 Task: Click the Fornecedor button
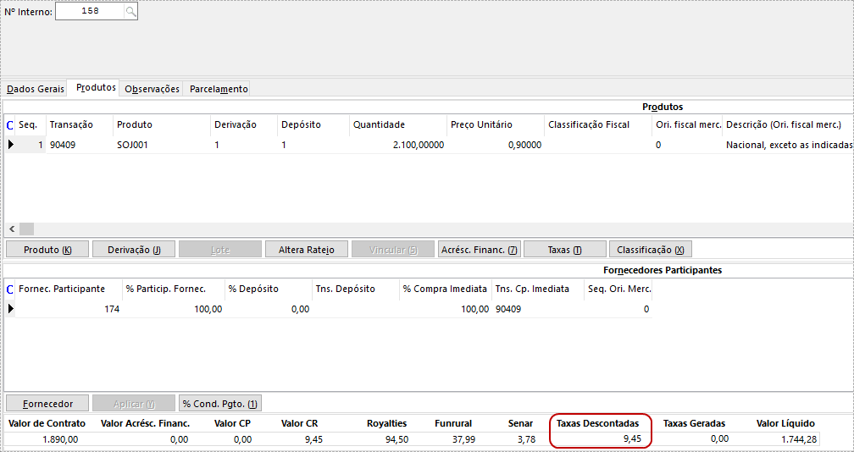(47, 404)
